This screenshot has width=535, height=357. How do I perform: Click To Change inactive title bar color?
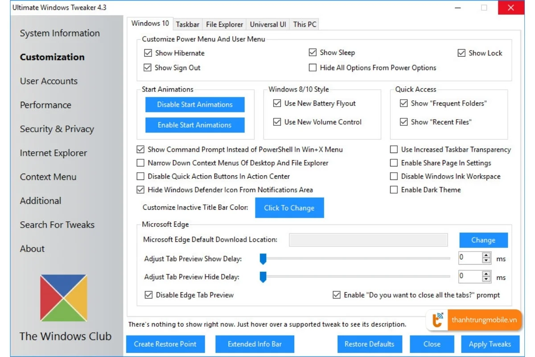(x=289, y=208)
